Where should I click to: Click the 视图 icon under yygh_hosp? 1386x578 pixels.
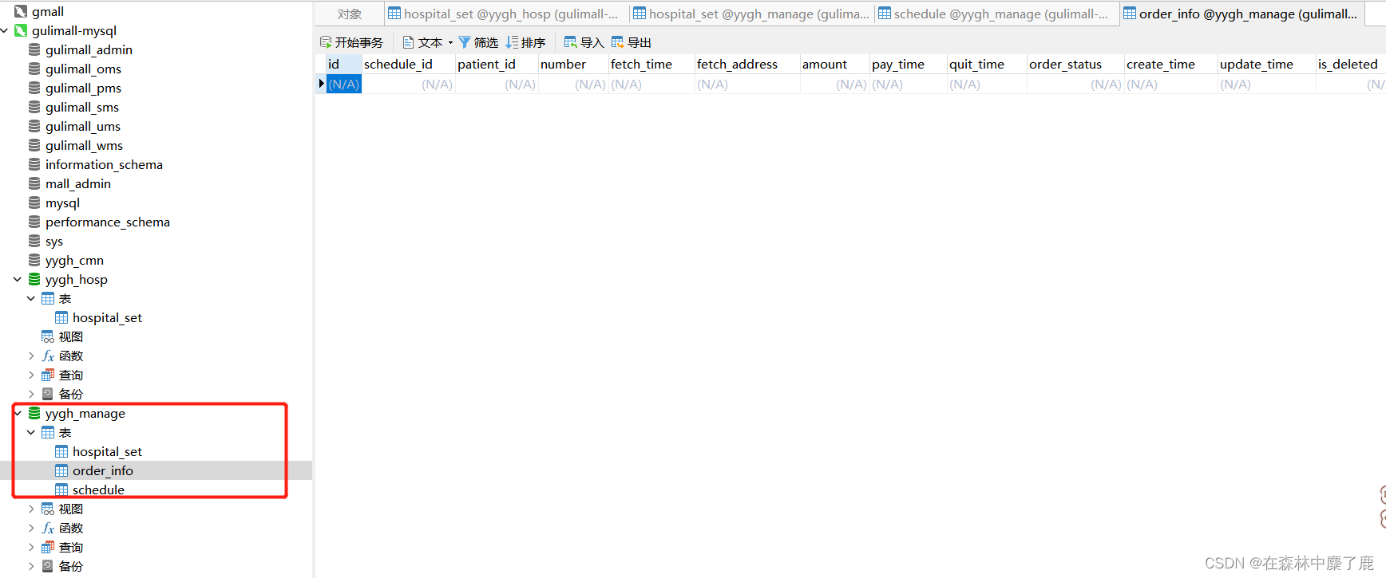click(x=48, y=336)
